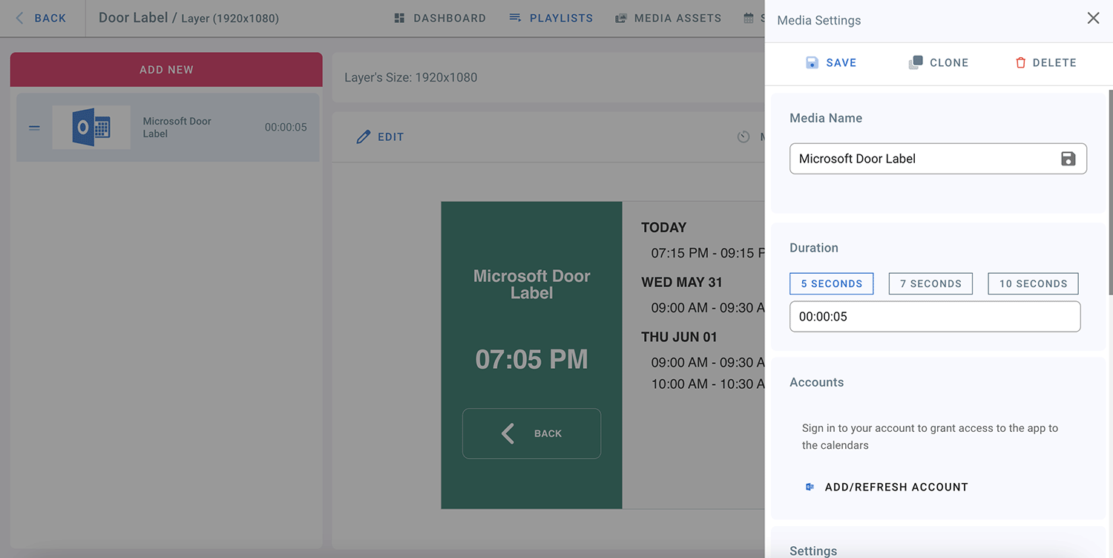Click the back chevron icon in header
Viewport: 1113px width, 558px height.
tap(19, 18)
